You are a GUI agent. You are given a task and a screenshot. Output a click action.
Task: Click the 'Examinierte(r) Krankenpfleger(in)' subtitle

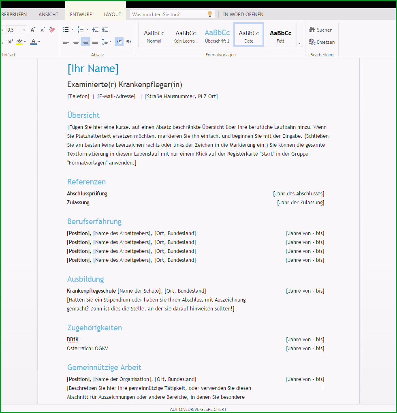click(x=125, y=85)
